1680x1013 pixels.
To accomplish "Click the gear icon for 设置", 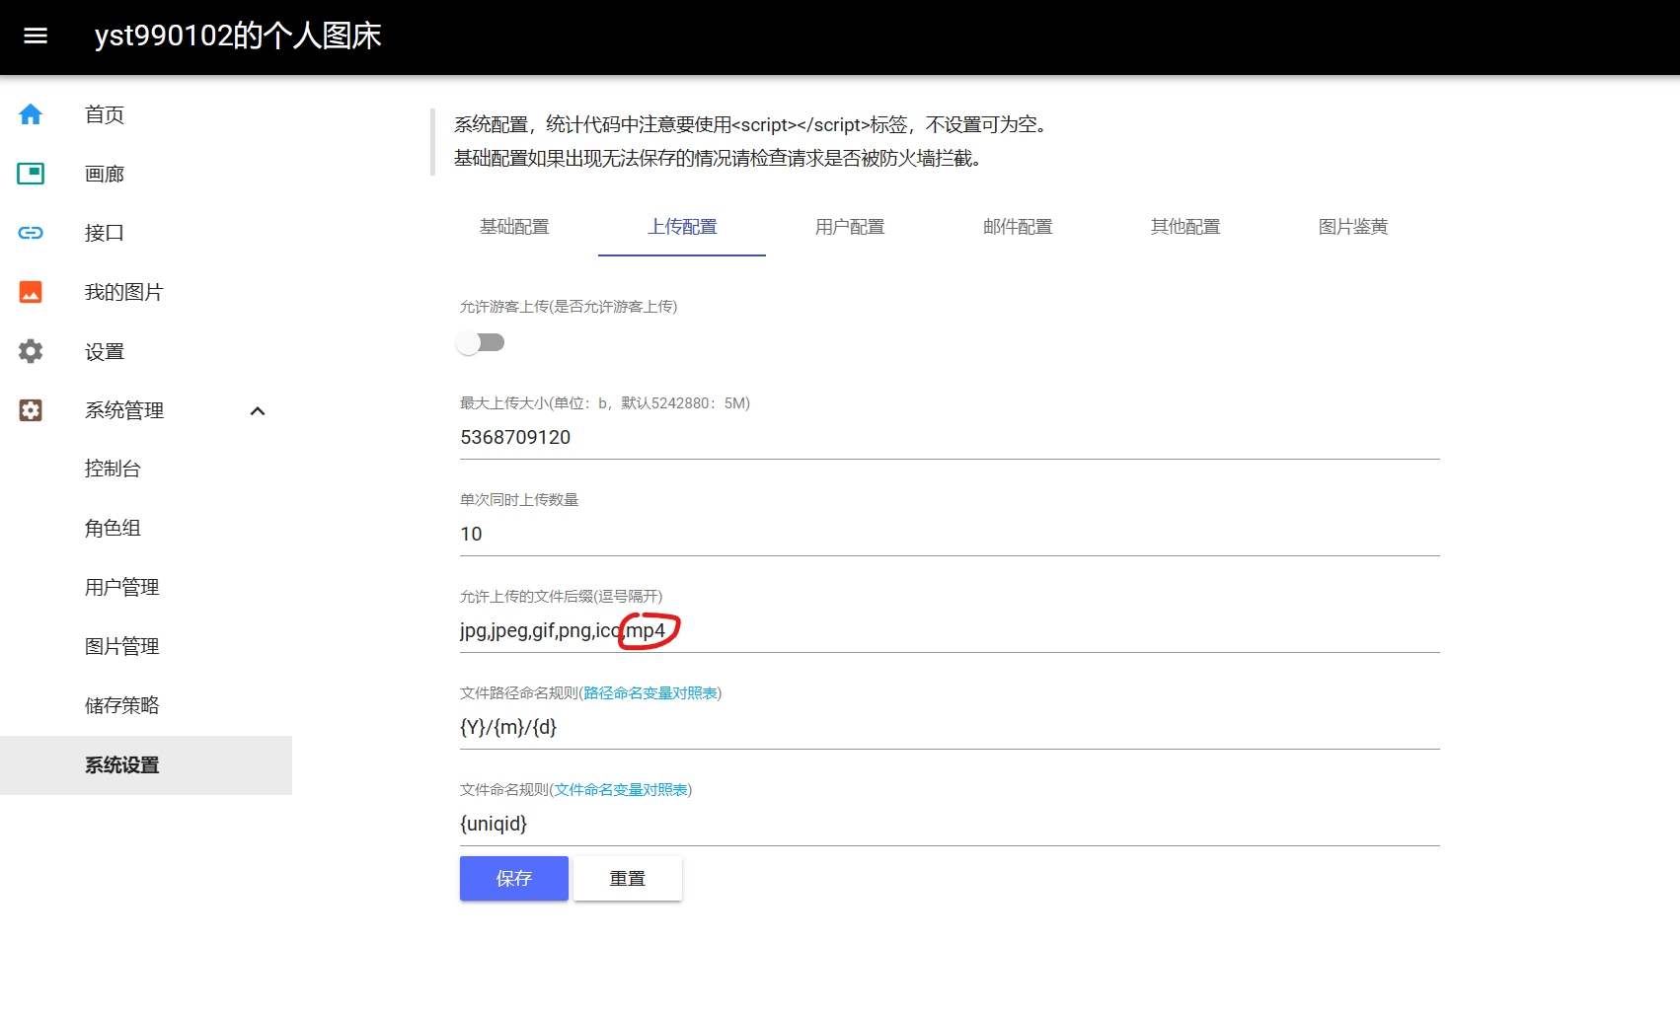I will [31, 352].
